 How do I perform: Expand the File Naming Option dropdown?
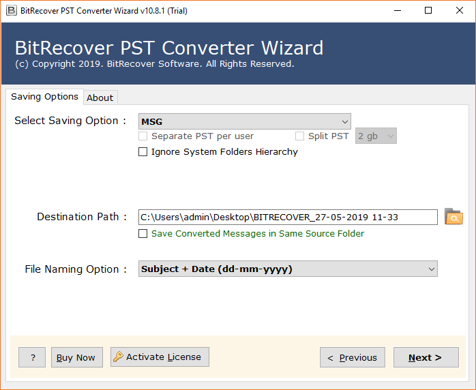(x=288, y=269)
